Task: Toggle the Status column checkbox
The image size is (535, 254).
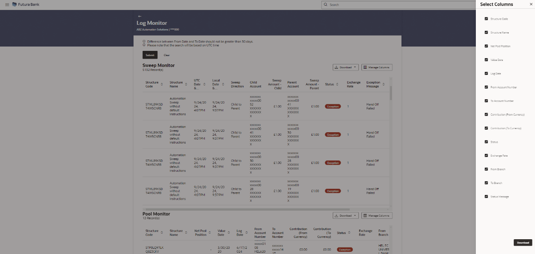Action: pos(486,142)
